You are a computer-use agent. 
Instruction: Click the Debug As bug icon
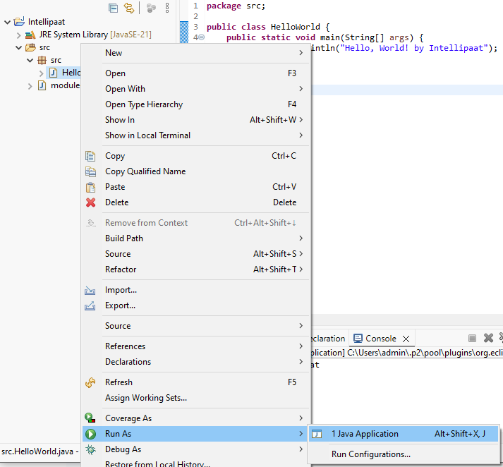pos(90,449)
